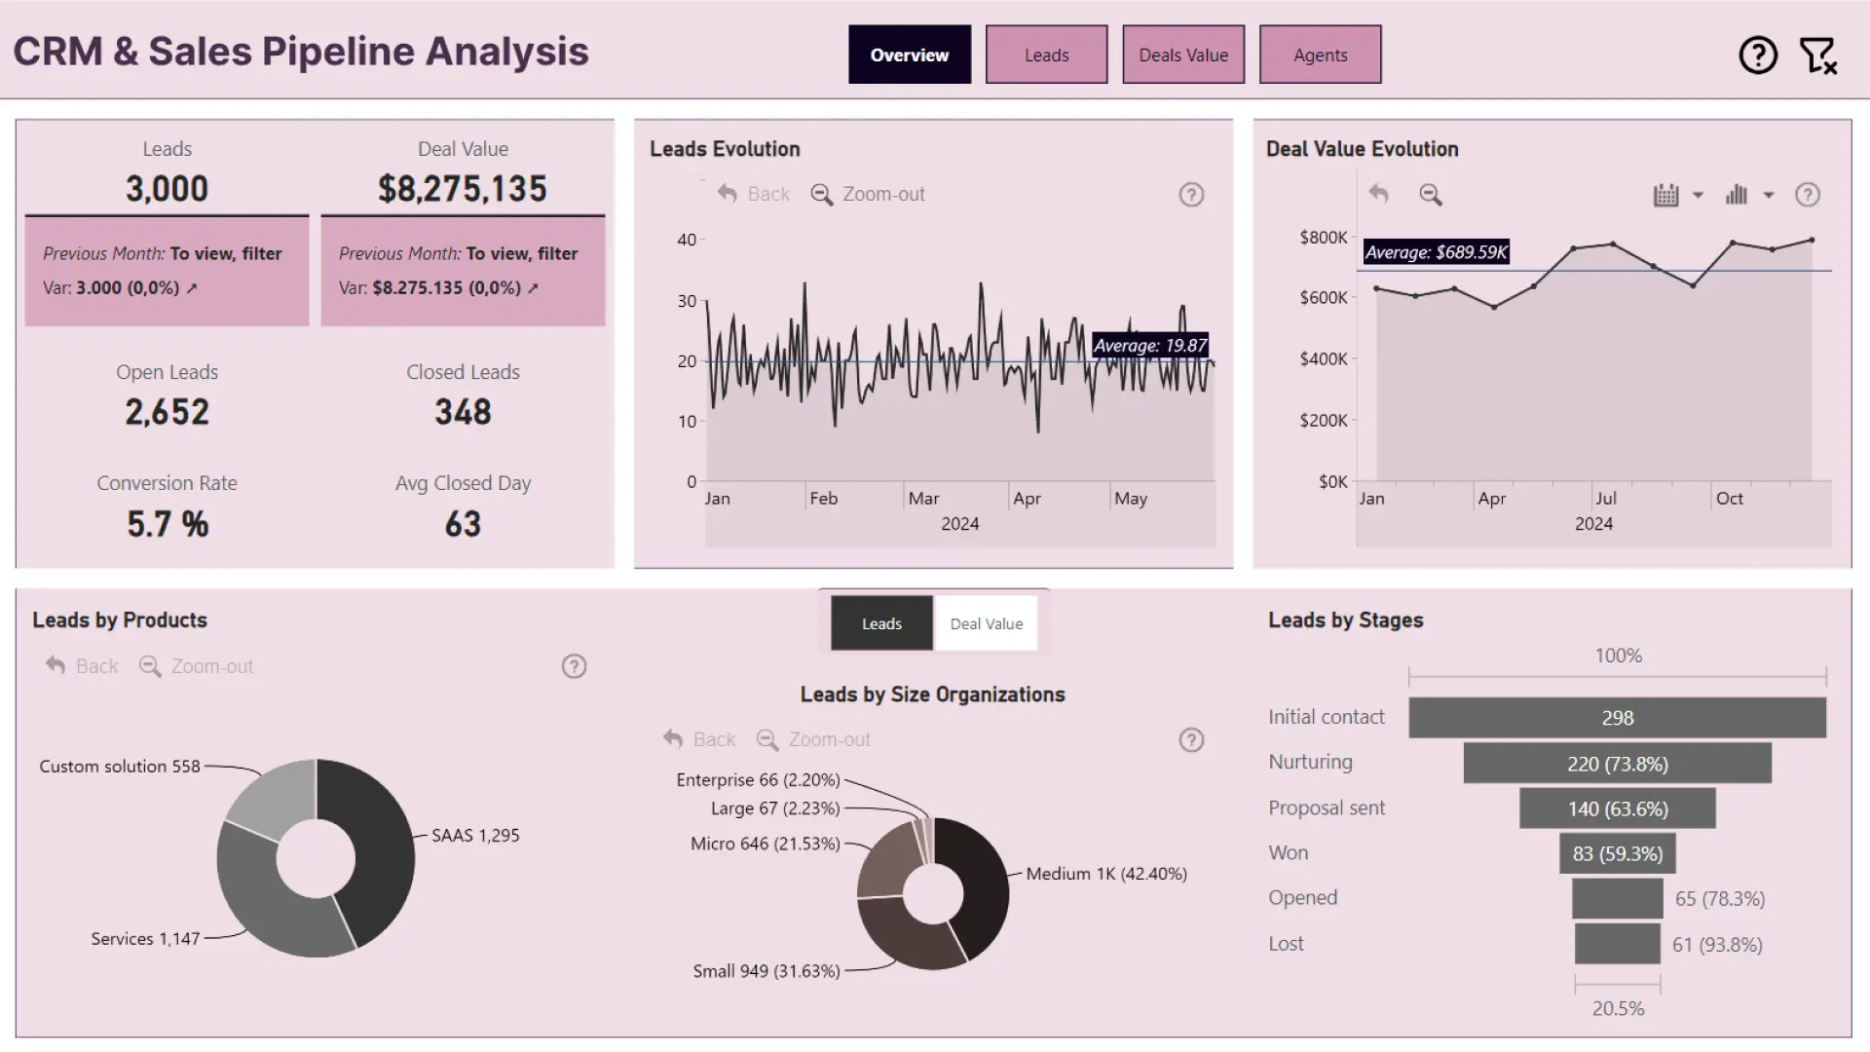Click Custom solution 558 donut label

(x=120, y=767)
